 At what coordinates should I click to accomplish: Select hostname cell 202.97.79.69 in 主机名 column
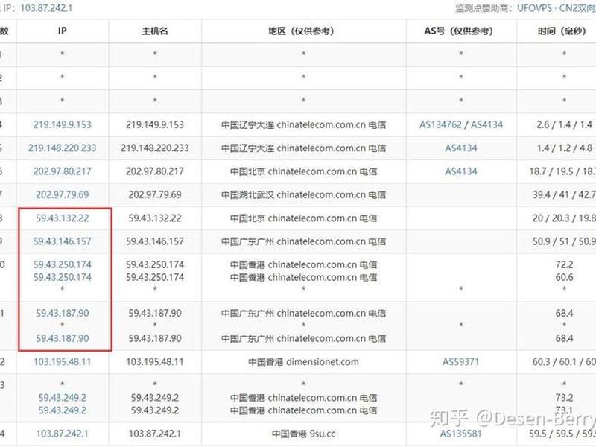click(x=155, y=194)
